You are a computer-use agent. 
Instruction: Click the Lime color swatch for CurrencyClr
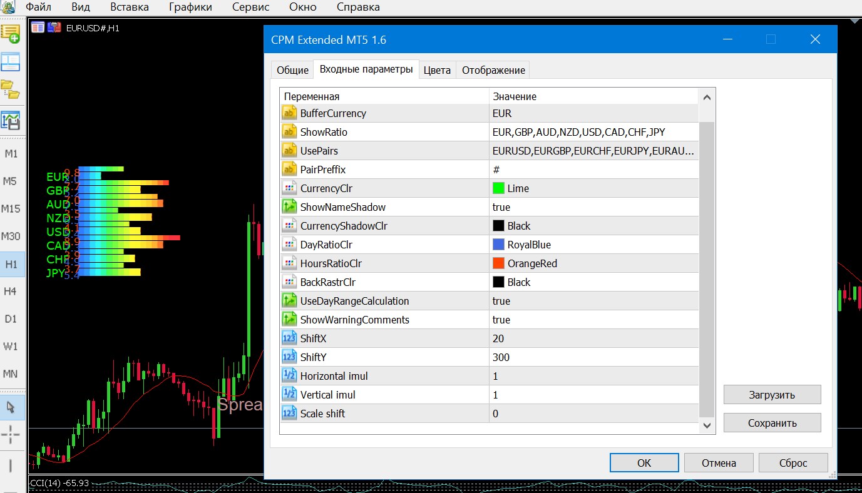coord(498,188)
